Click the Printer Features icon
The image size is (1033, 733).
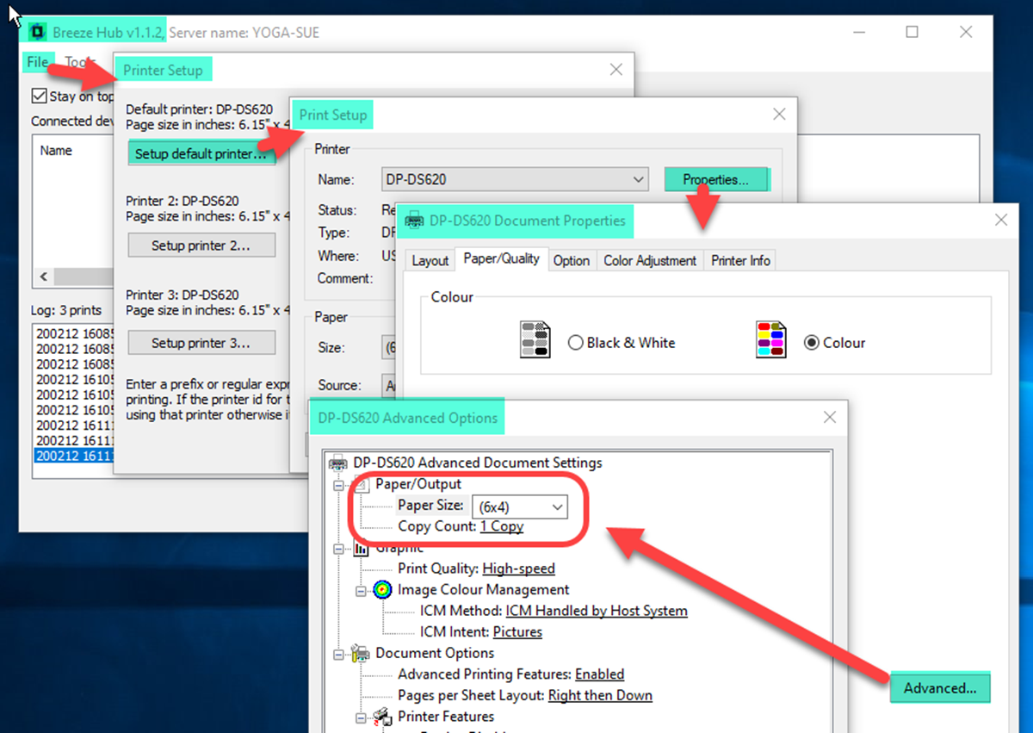(x=384, y=717)
